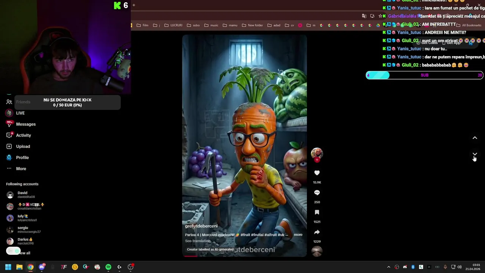485x273 pixels.
Task: Open File Explorer from the taskbar
Action: (19, 267)
